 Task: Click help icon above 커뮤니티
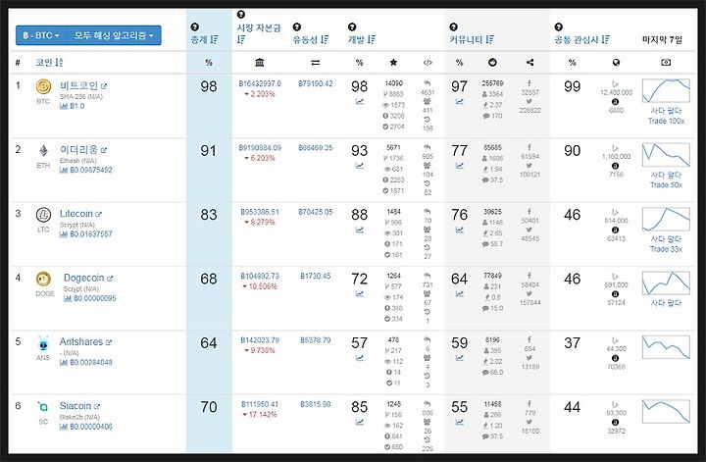[453, 27]
